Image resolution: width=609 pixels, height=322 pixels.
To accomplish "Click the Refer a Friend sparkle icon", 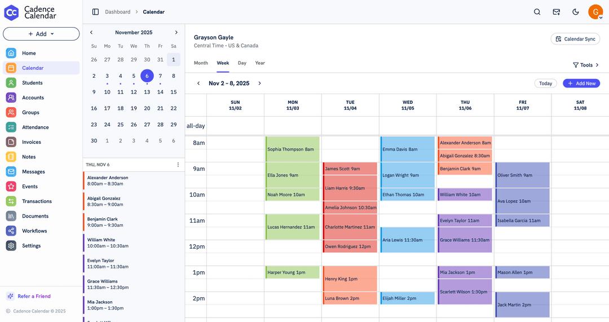I will pos(11,296).
